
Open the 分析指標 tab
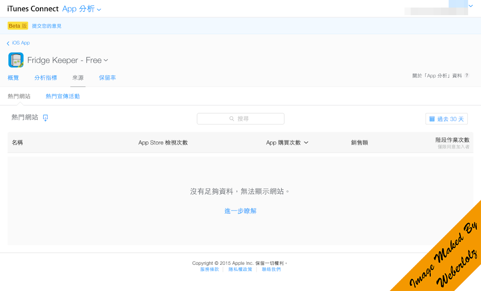46,78
